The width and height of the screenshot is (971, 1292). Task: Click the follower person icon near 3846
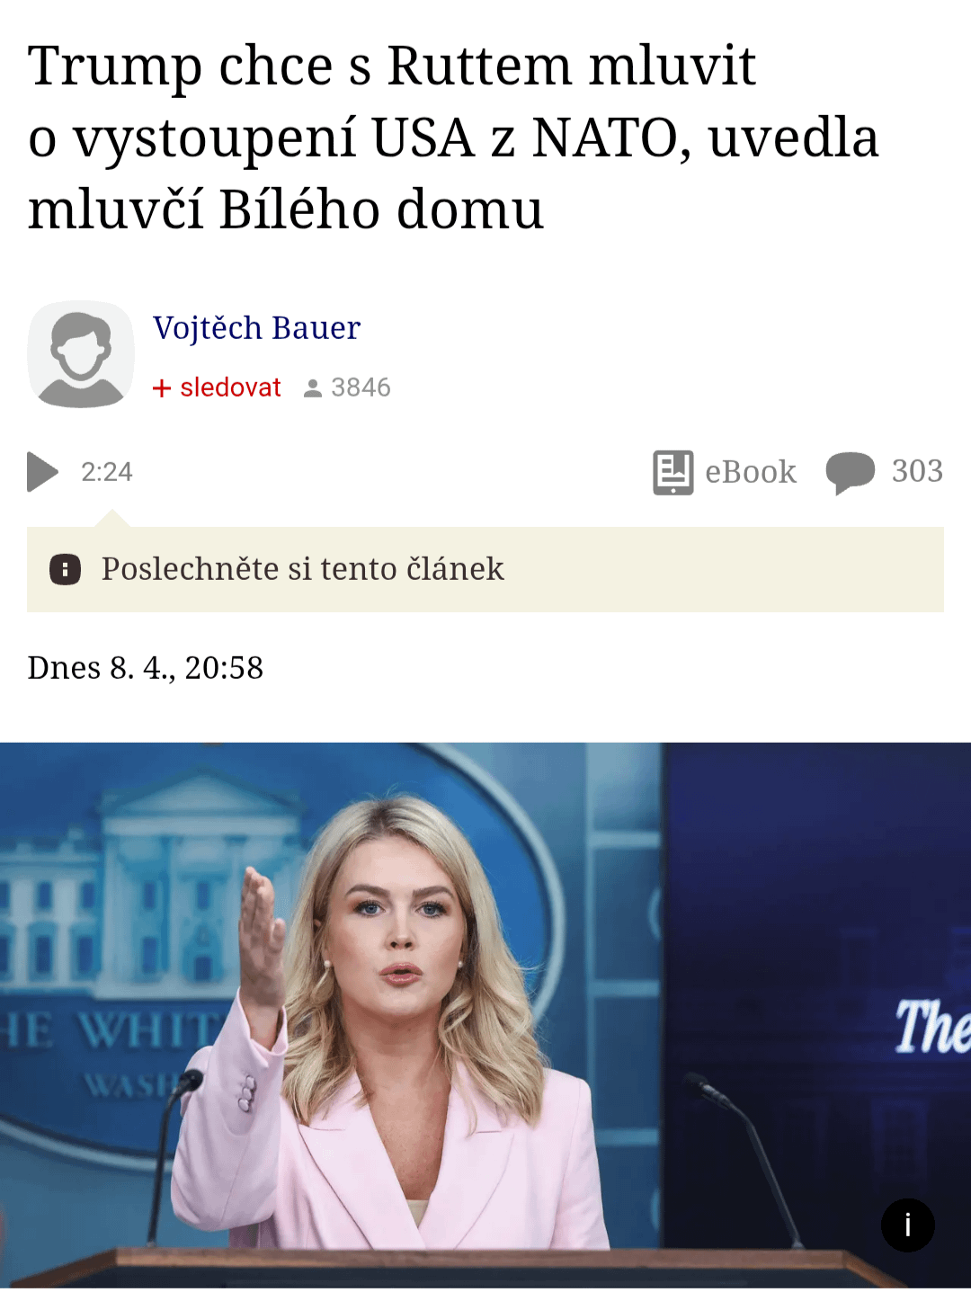[x=313, y=388]
